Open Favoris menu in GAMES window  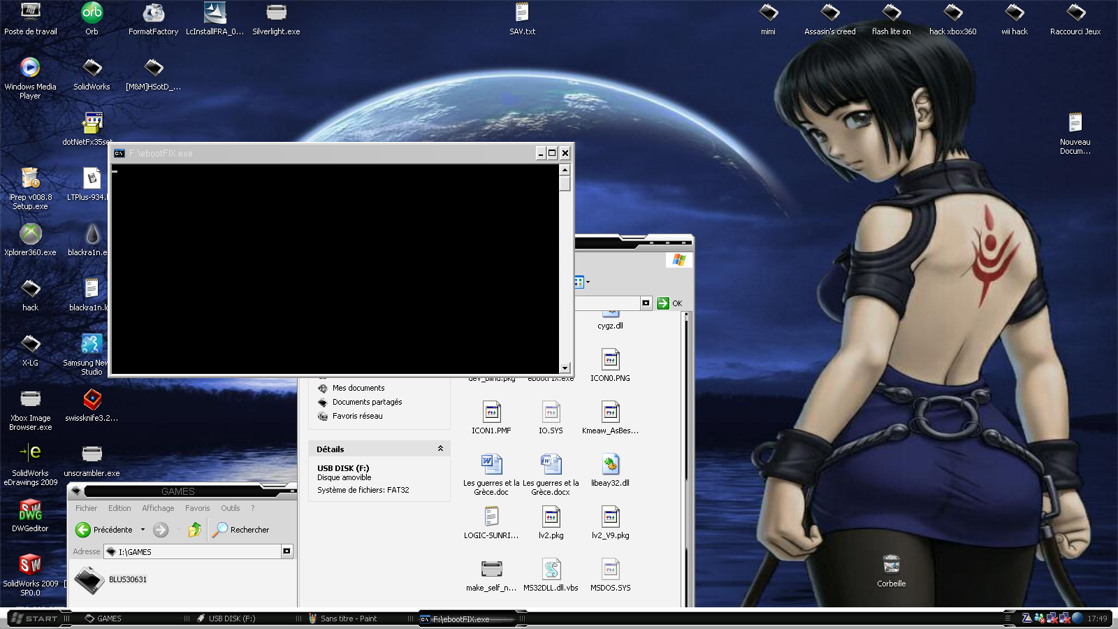[197, 508]
